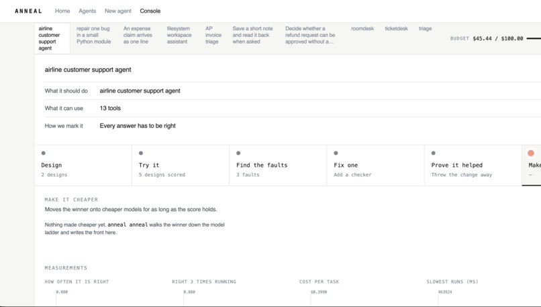Switch to the triage tab
This screenshot has height=307, width=541.
425,29
